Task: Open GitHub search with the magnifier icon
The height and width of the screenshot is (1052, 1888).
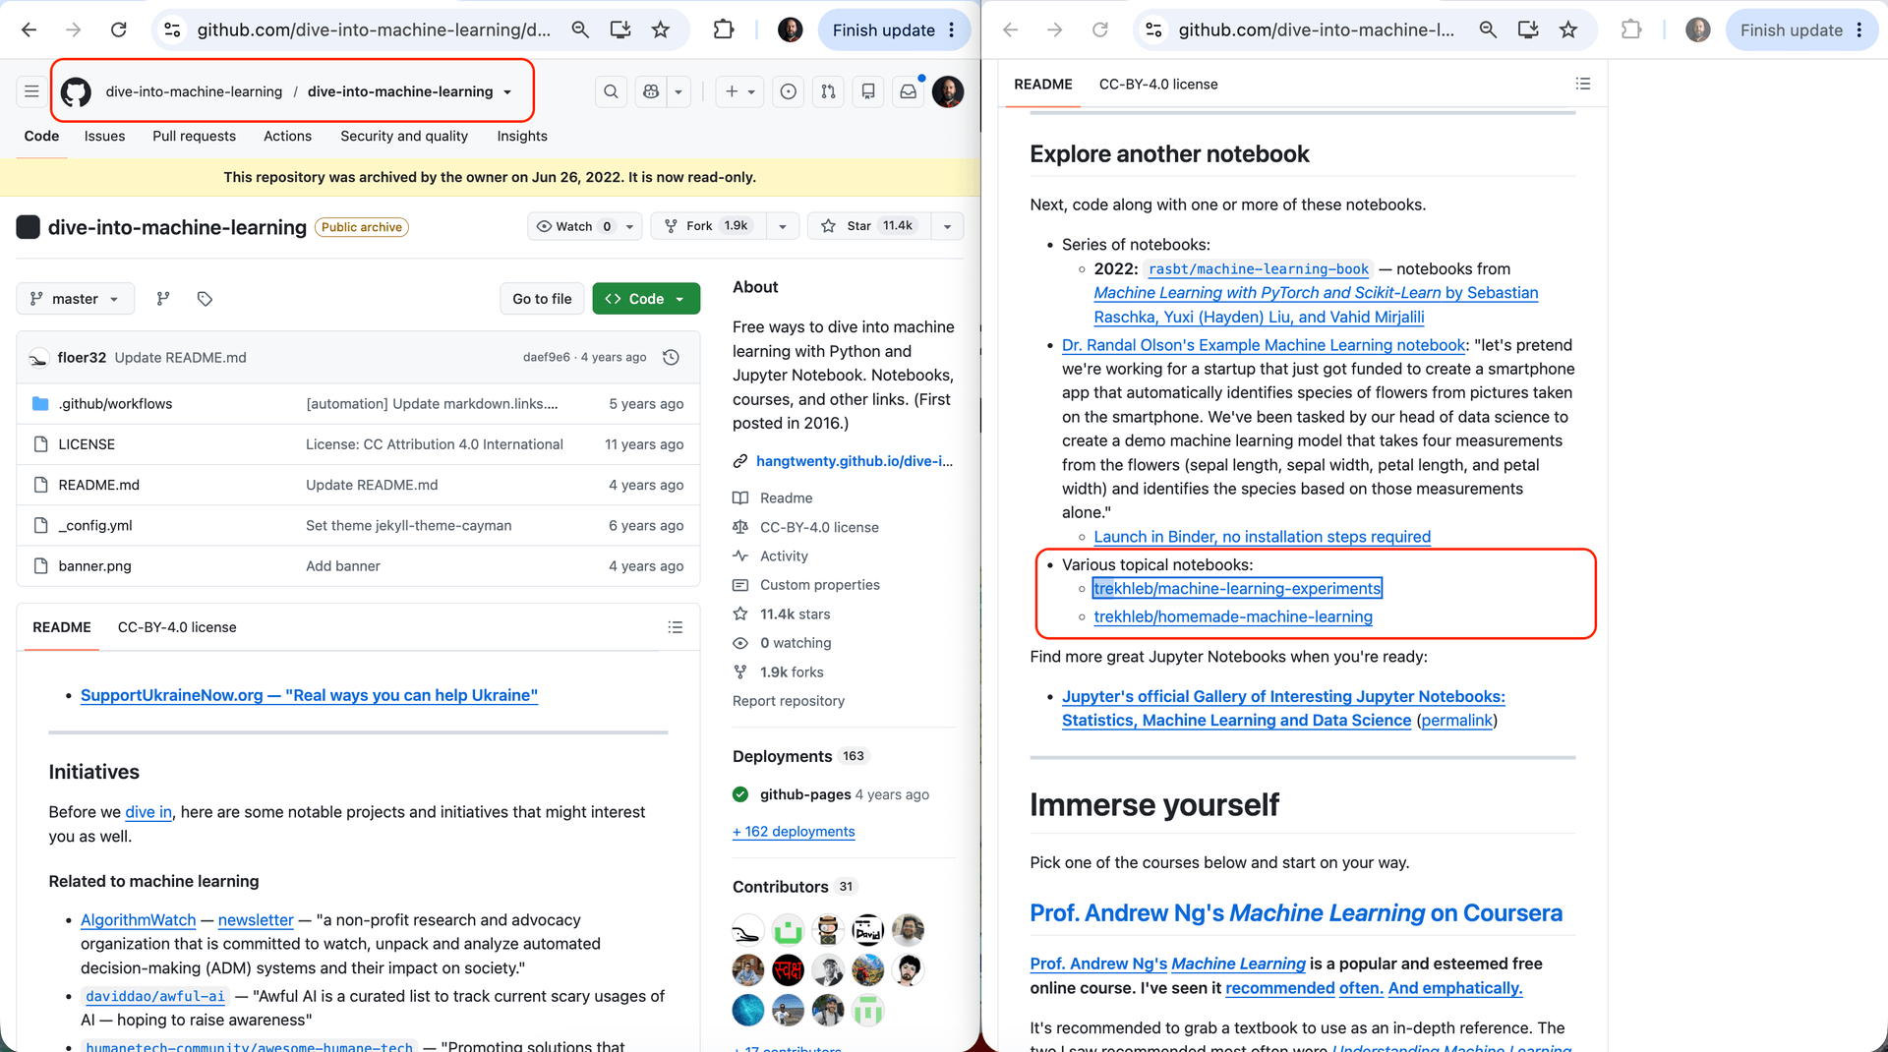Action: (x=611, y=91)
